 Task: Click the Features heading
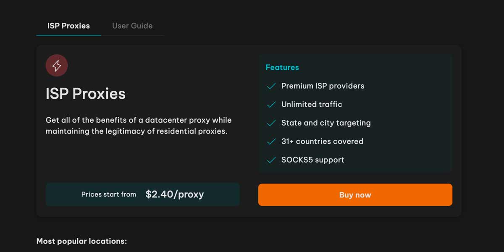[282, 67]
